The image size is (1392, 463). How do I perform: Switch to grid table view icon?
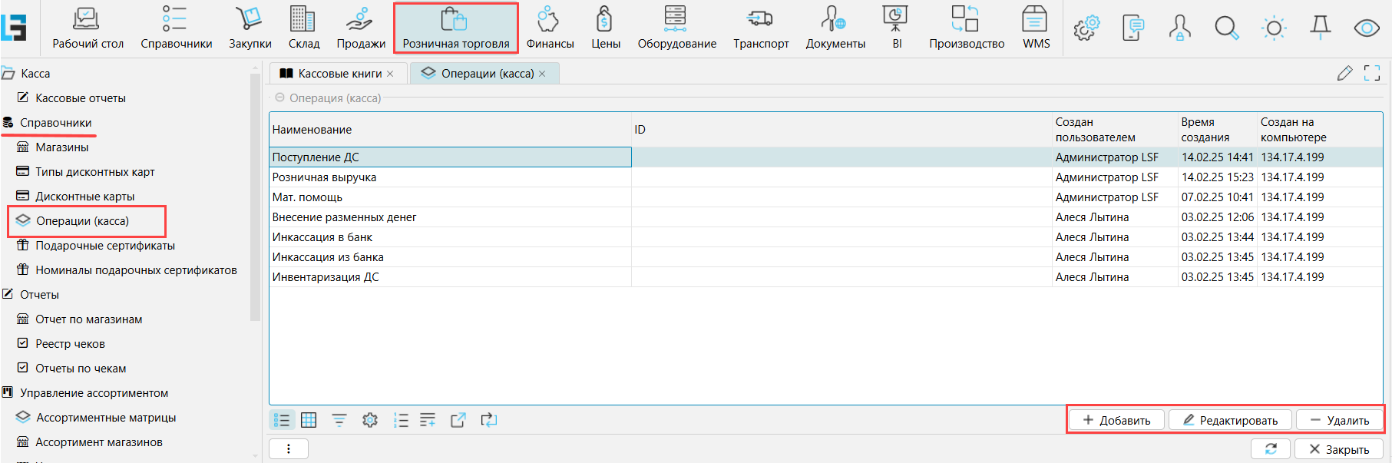pos(309,420)
